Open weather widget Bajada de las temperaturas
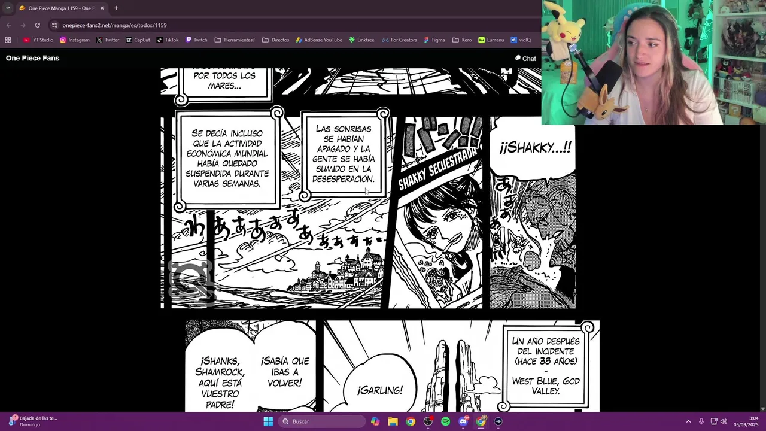766x431 pixels. (33, 421)
